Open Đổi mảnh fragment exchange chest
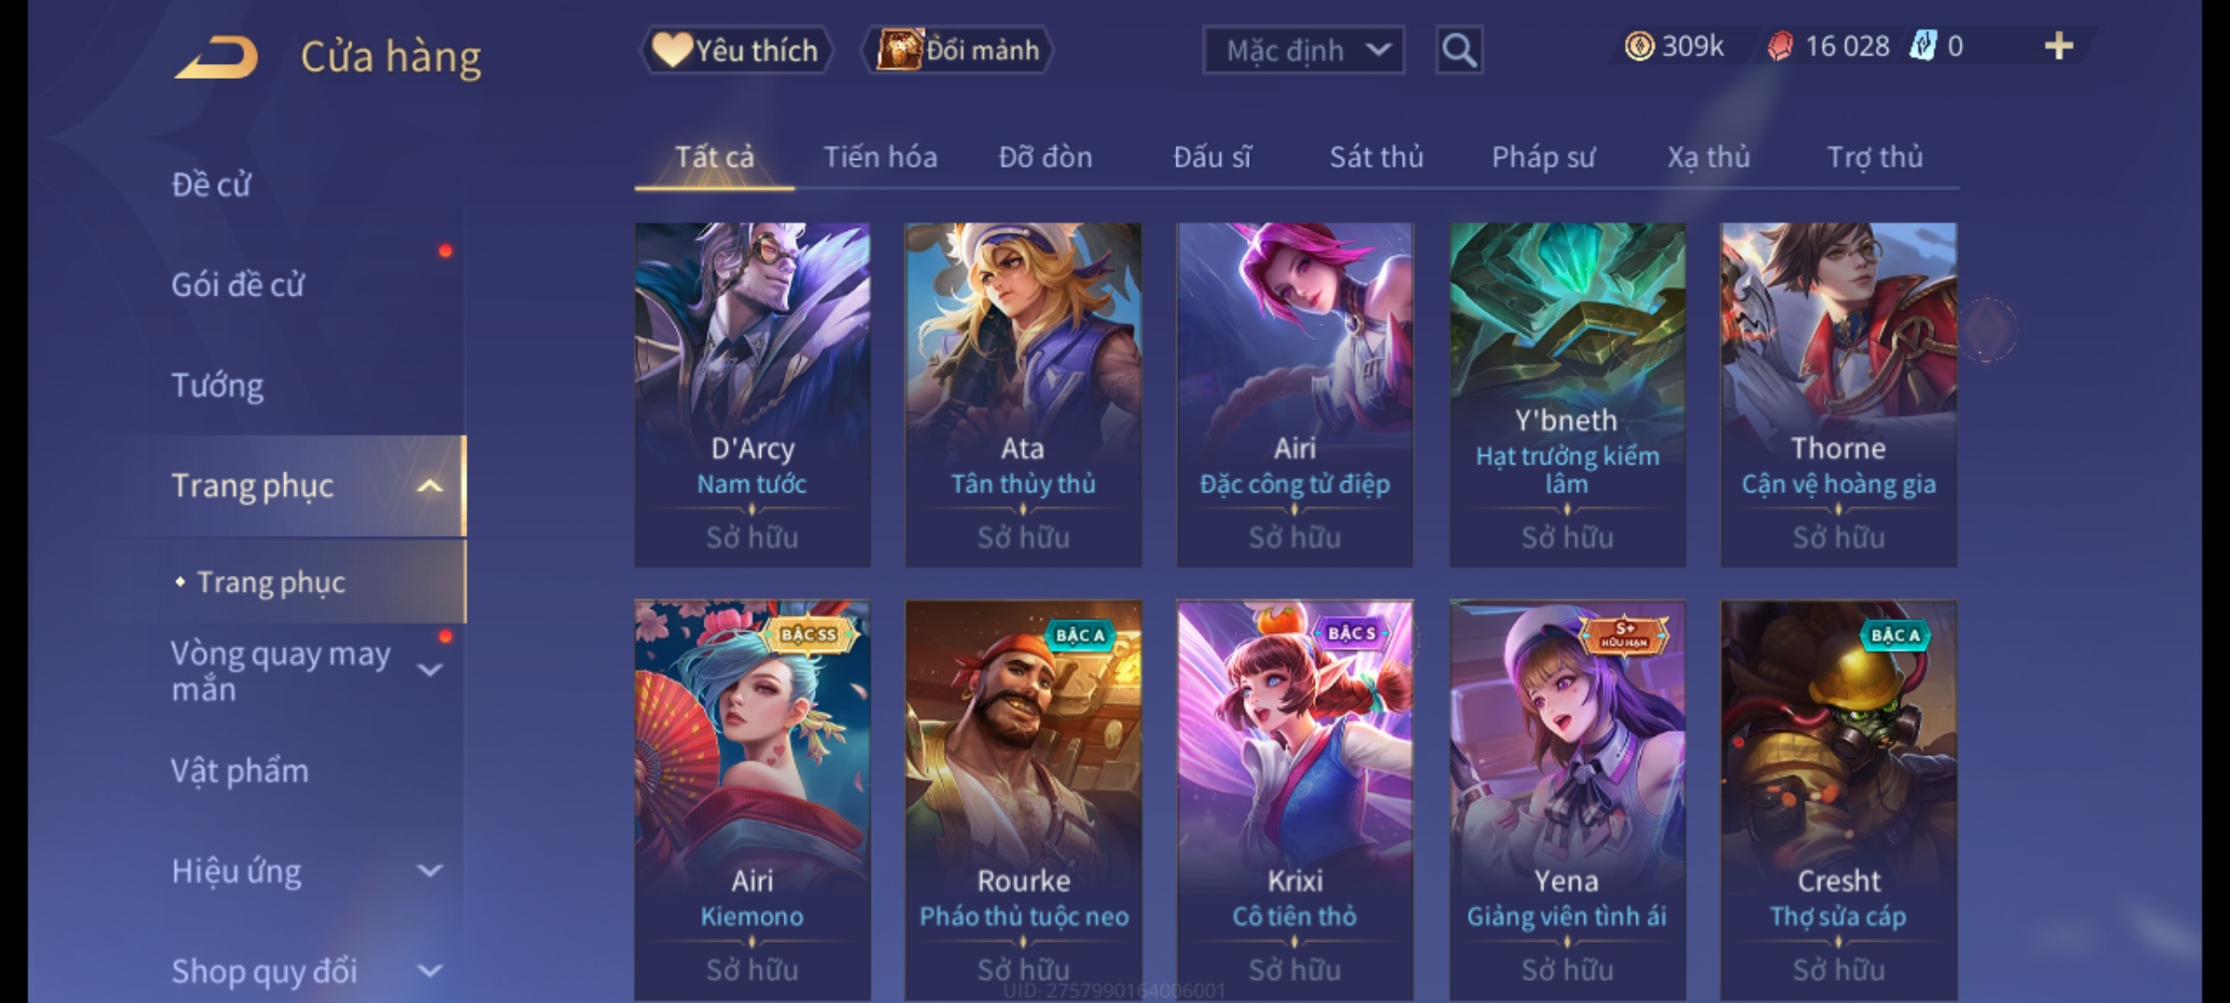The height and width of the screenshot is (1003, 2230). click(958, 50)
